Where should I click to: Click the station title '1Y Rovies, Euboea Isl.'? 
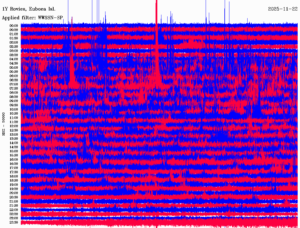29,9
